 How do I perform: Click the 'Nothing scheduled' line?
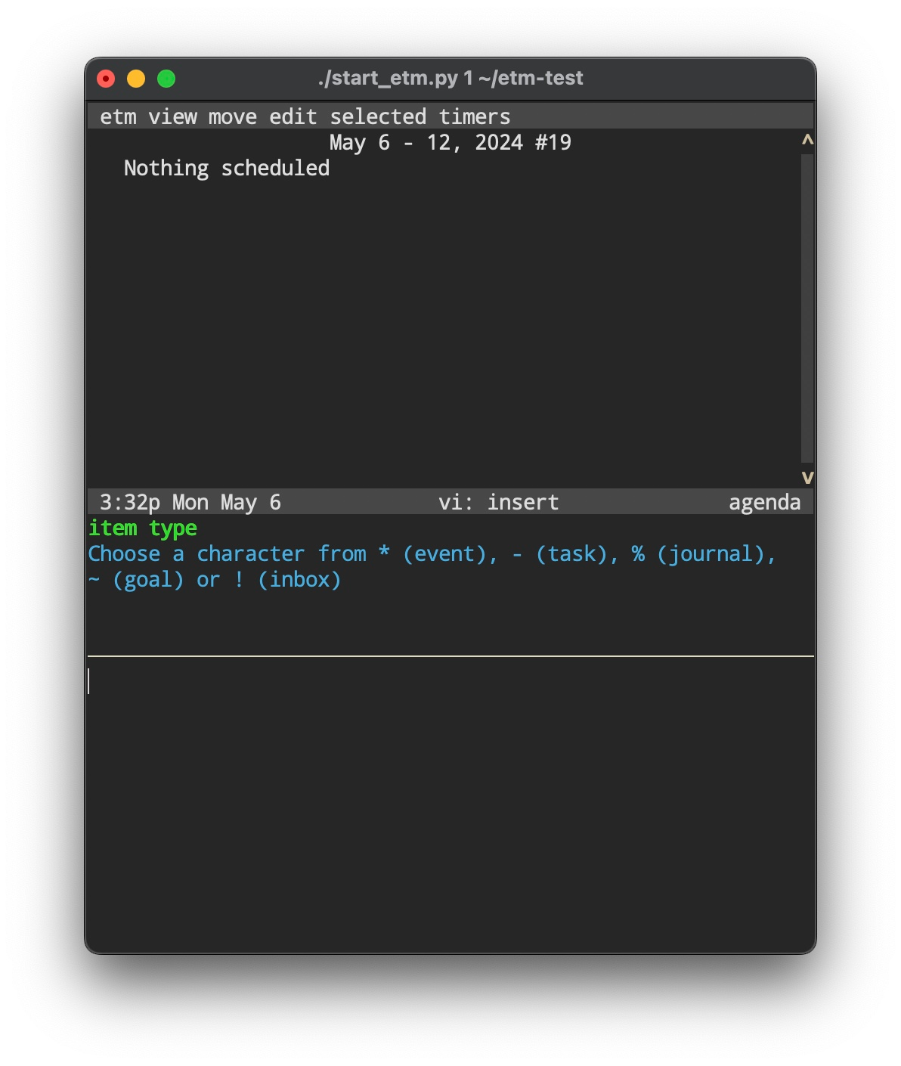point(227,168)
